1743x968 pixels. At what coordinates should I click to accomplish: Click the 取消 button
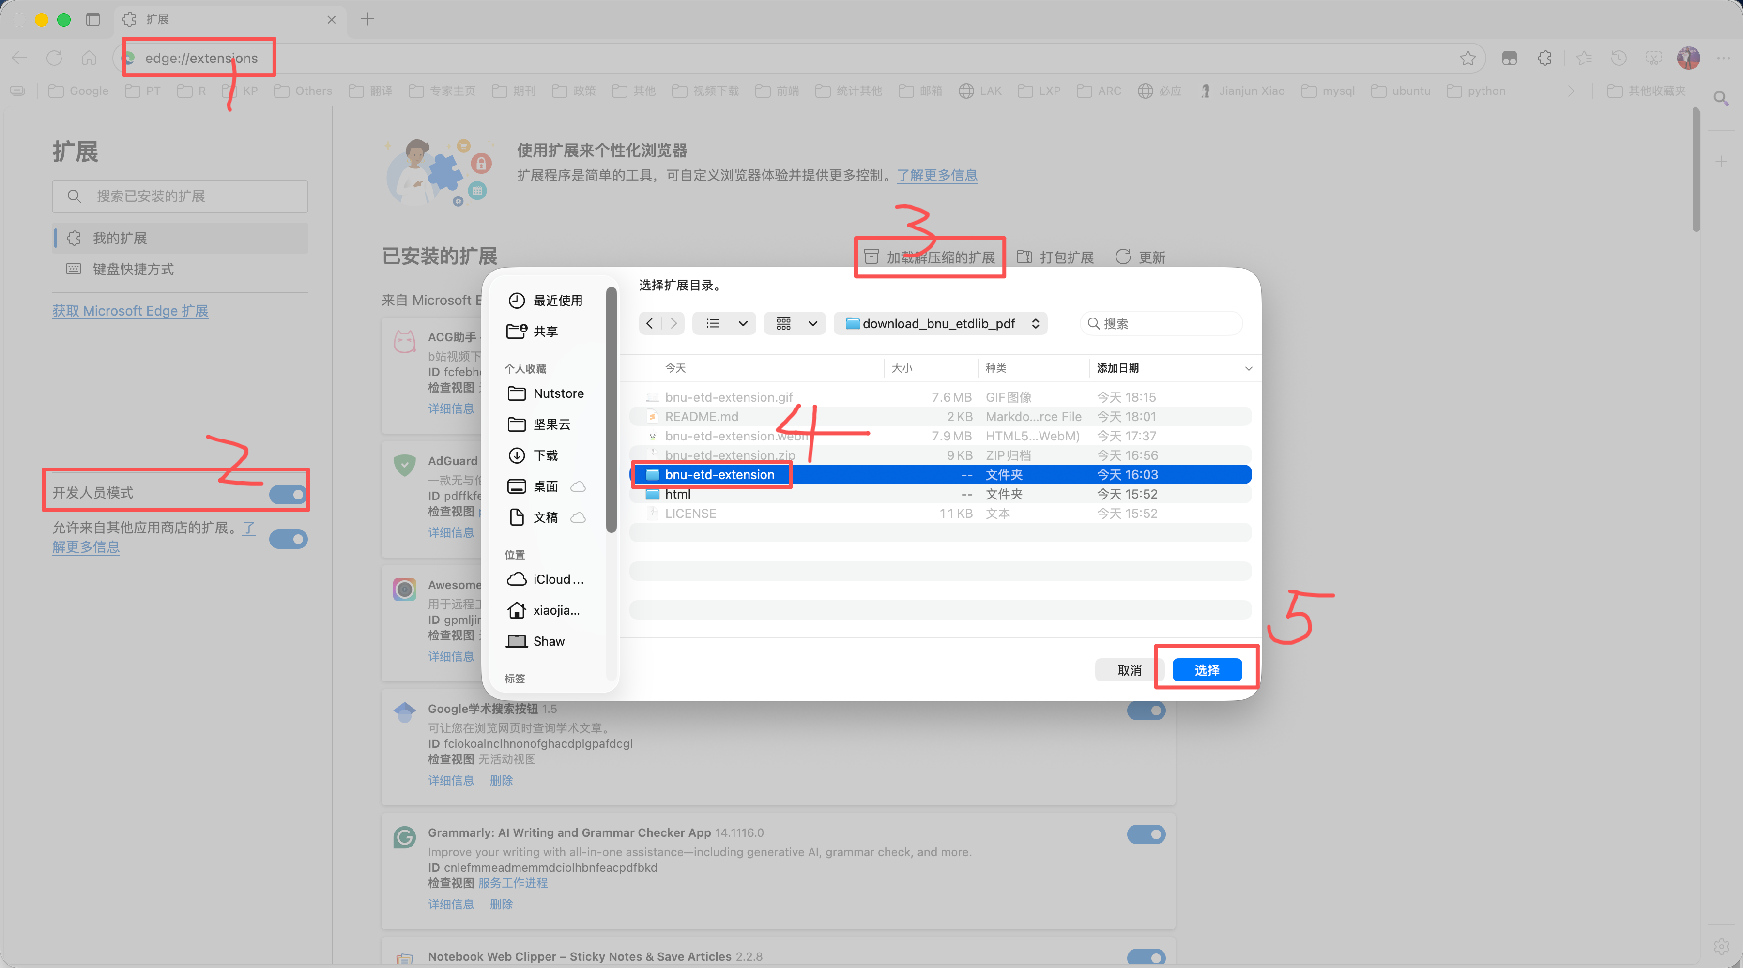pos(1129,670)
